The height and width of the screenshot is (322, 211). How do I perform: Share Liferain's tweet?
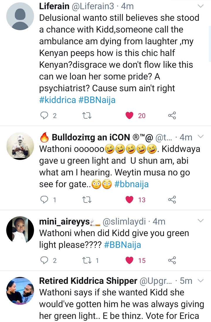point(172,115)
